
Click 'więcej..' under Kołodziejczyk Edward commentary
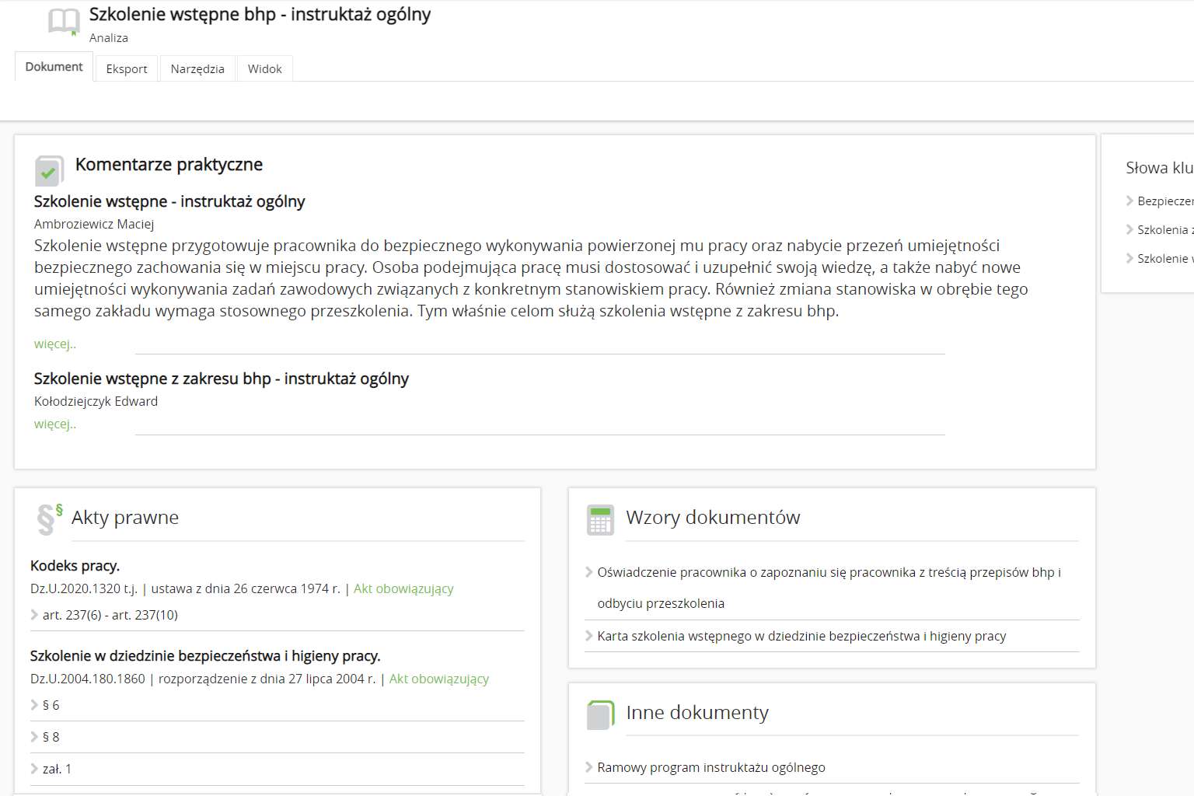point(55,424)
